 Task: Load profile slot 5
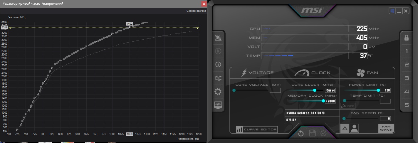[x=407, y=105]
